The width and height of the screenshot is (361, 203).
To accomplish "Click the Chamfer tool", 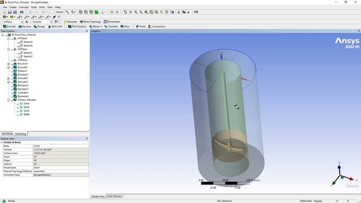I will tap(111, 27).
